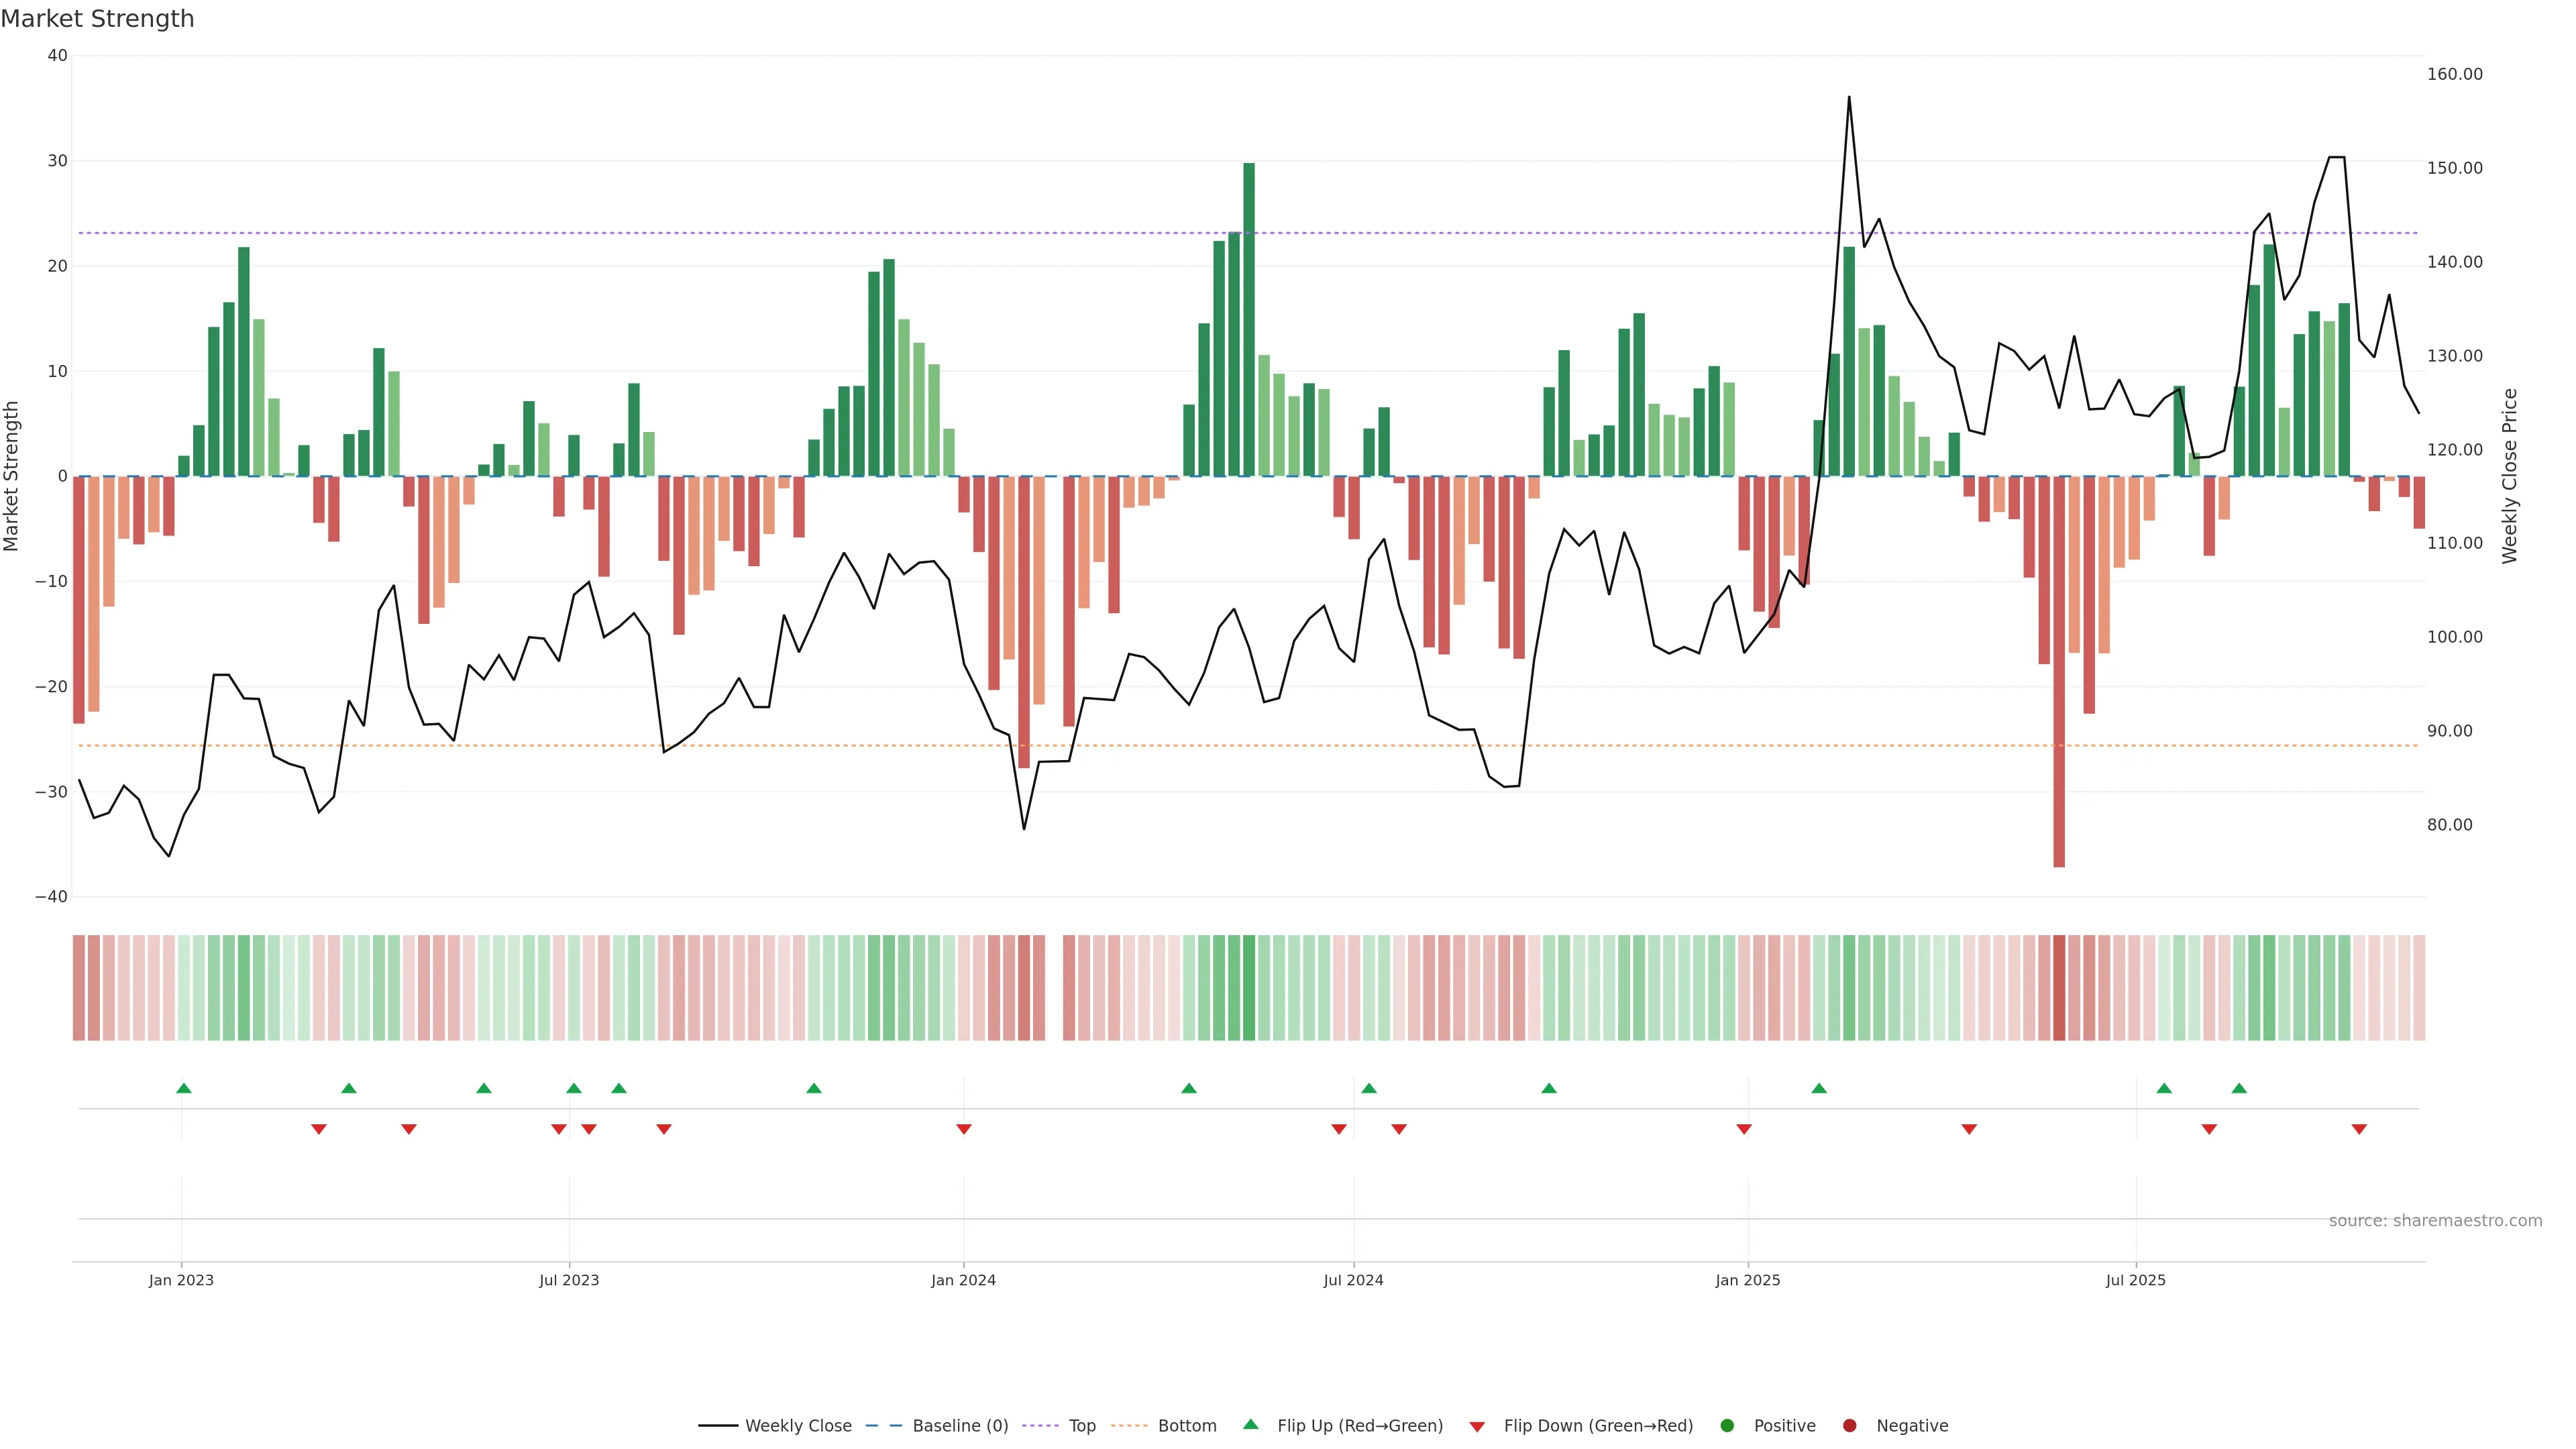Click the Bottom legend dotted line
The image size is (2576, 1449).
pyautogui.click(x=1129, y=1426)
